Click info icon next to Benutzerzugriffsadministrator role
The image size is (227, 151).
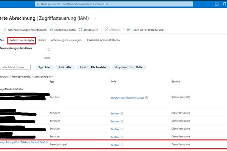click(x=147, y=97)
